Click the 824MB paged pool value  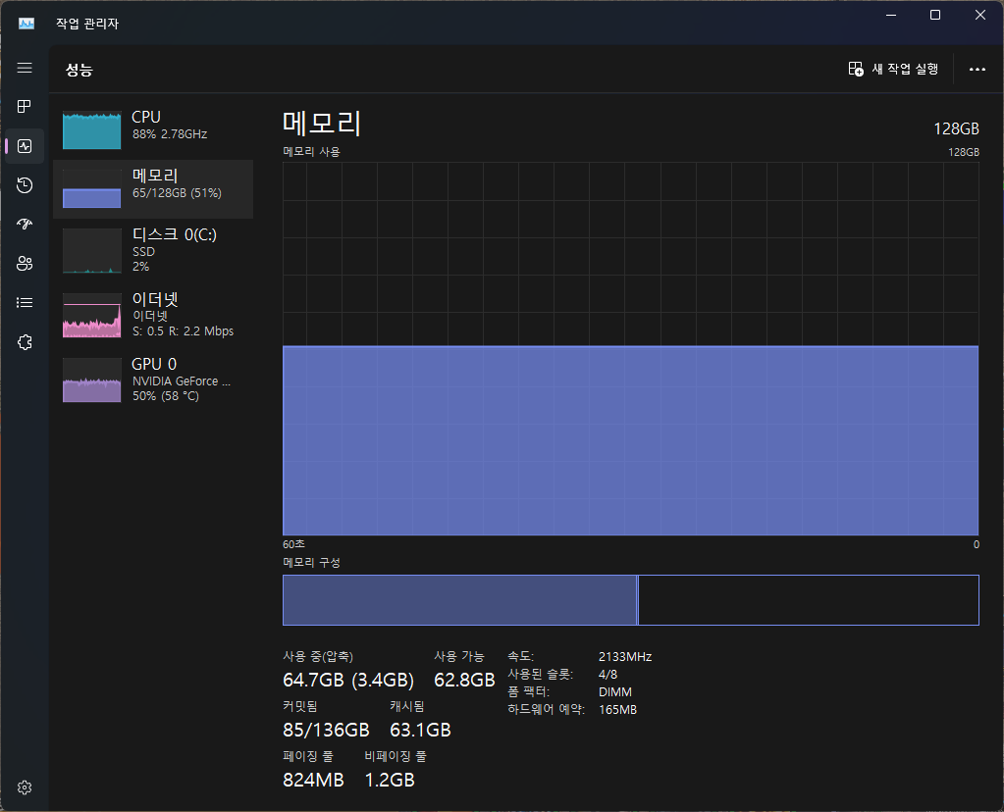tap(313, 780)
